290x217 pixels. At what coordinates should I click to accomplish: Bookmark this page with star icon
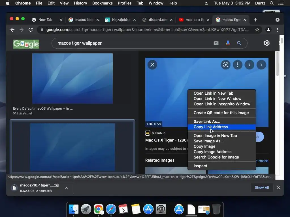(257, 30)
